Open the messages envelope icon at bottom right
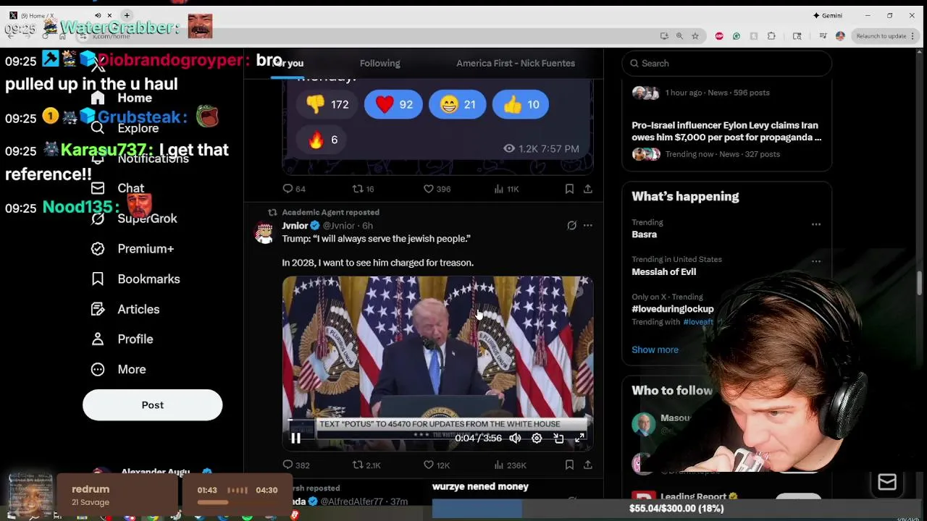The height and width of the screenshot is (521, 927). 887,483
